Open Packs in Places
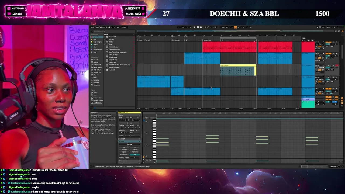This screenshot has height=194, width=345. (95, 93)
